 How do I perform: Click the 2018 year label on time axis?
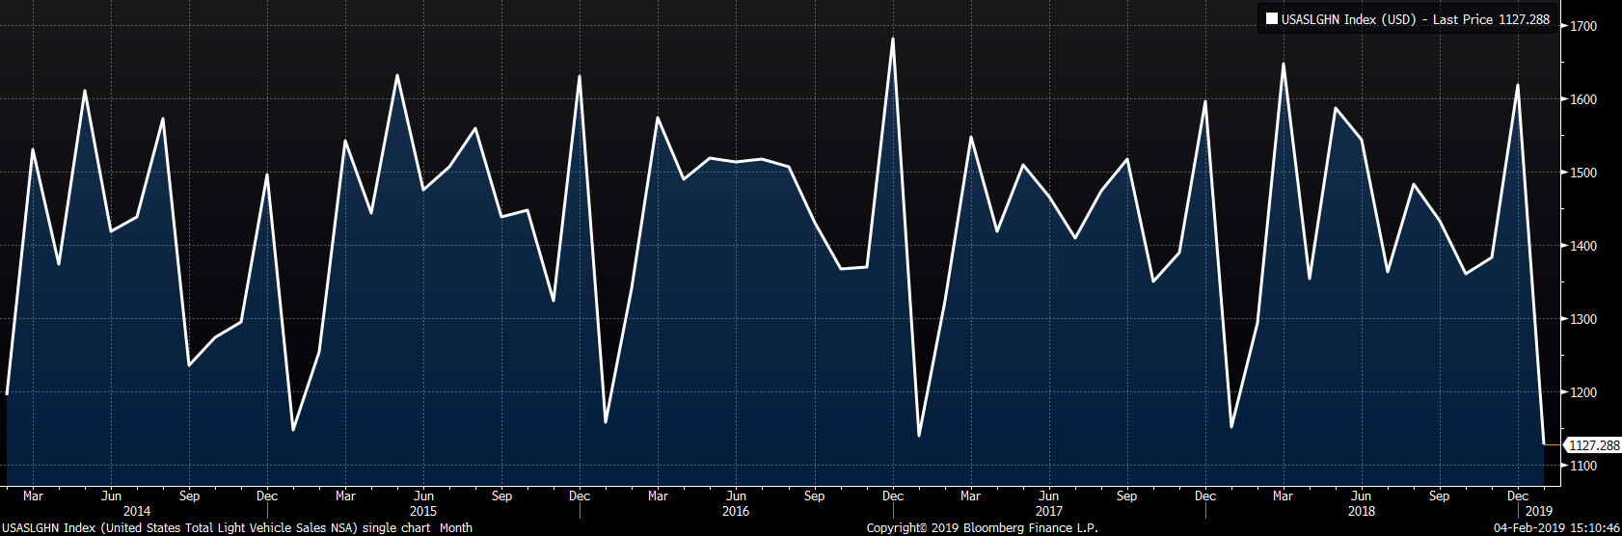tap(1361, 511)
